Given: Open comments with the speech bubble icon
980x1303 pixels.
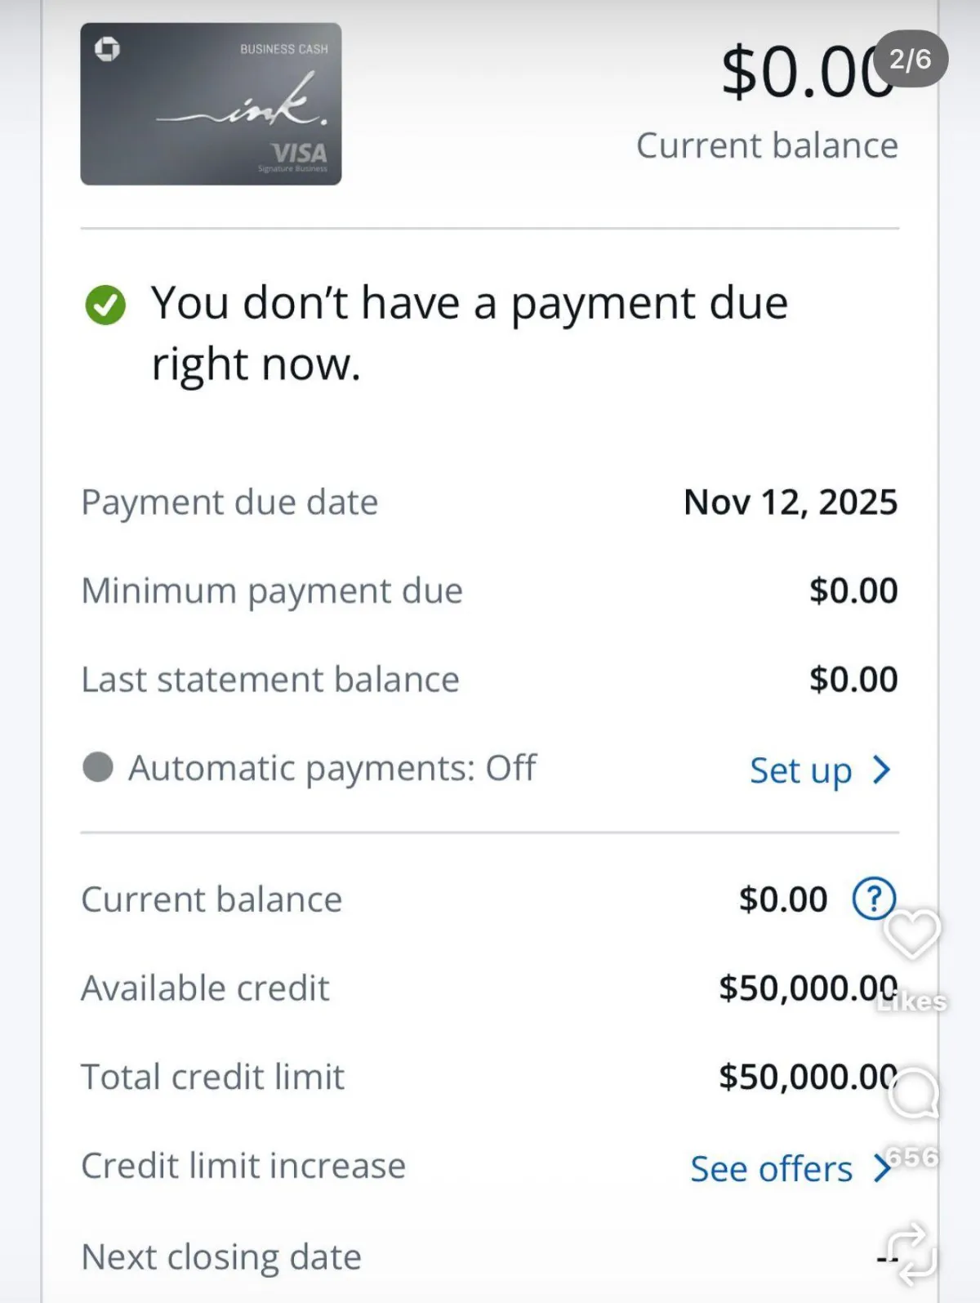Looking at the screenshot, I should click(913, 1093).
